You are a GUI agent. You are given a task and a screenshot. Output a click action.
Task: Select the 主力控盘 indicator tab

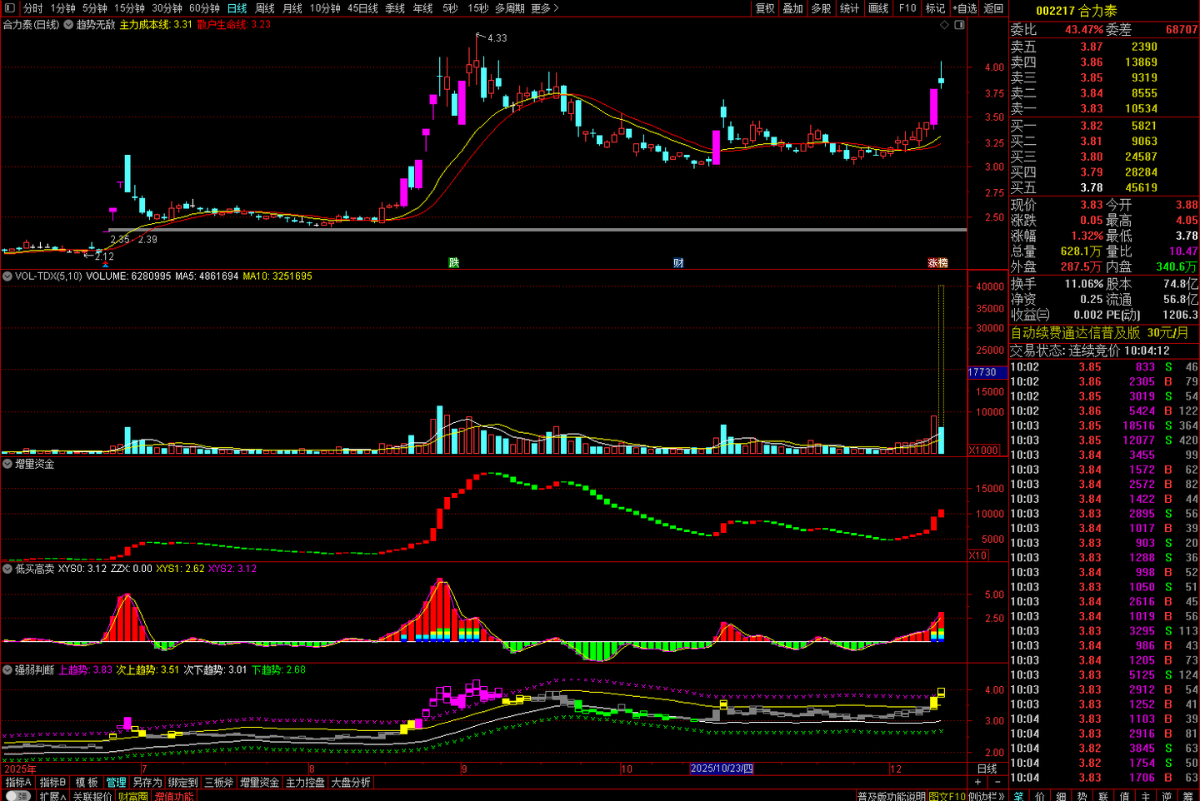(305, 783)
